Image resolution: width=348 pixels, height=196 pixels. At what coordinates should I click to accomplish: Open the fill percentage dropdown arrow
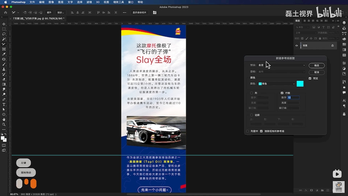click(337, 38)
